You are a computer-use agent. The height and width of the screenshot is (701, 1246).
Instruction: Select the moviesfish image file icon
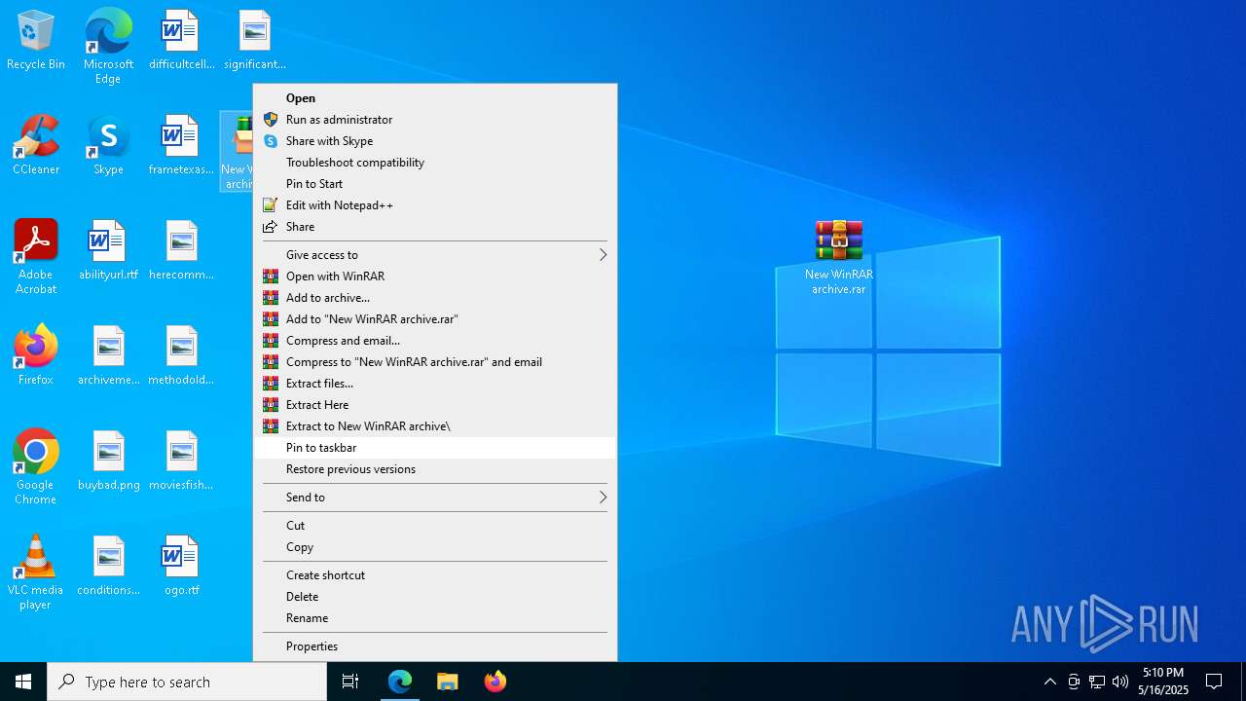coord(181,461)
